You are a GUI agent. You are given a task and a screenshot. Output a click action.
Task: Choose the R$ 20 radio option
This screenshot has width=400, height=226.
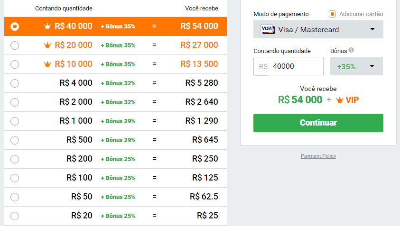(x=15, y=216)
